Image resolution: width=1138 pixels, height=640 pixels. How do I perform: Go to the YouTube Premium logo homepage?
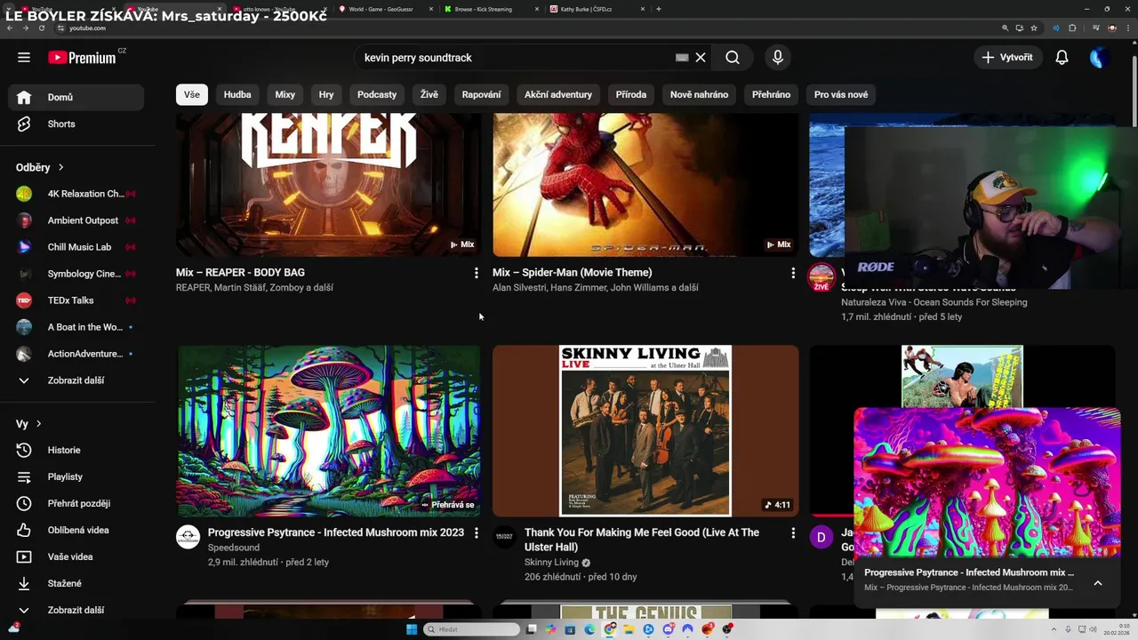point(82,58)
